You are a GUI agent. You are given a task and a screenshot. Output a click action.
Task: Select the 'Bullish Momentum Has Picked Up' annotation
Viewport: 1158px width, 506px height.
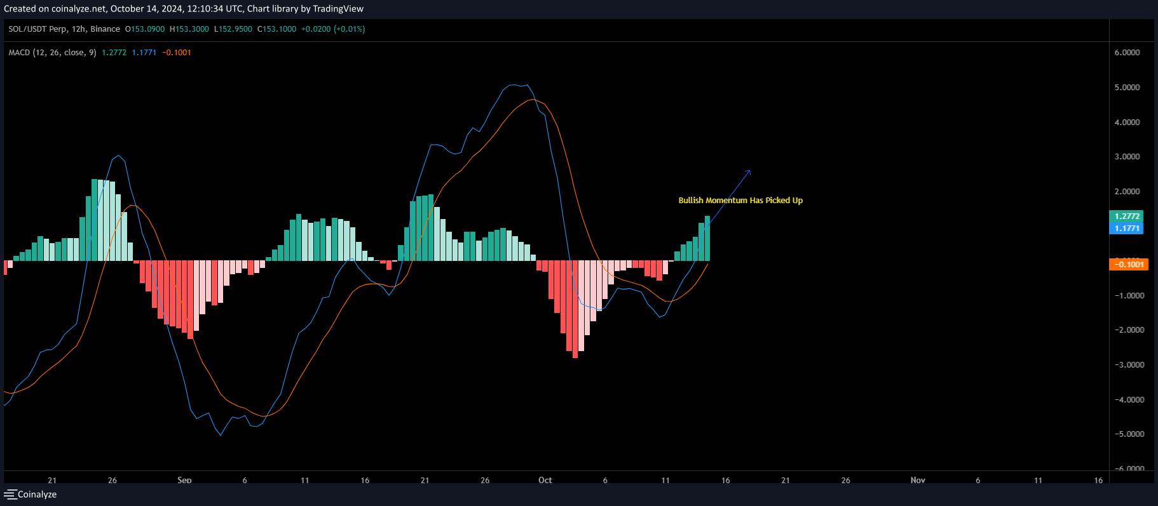740,201
